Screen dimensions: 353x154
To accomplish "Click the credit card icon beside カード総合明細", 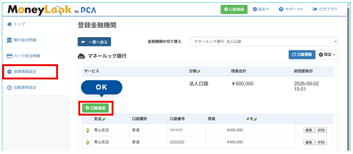I will tap(10, 56).
